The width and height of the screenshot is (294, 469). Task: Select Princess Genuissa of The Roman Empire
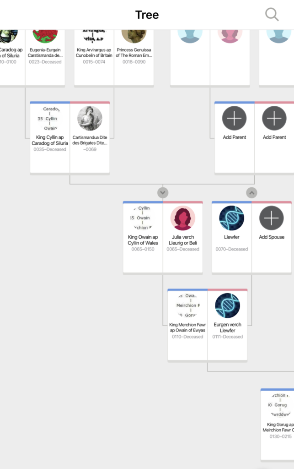(x=134, y=53)
